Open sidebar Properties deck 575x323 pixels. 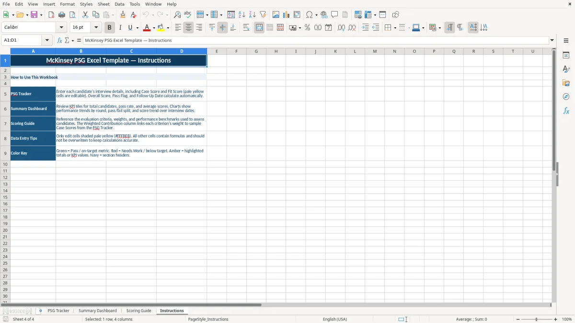[x=566, y=55]
